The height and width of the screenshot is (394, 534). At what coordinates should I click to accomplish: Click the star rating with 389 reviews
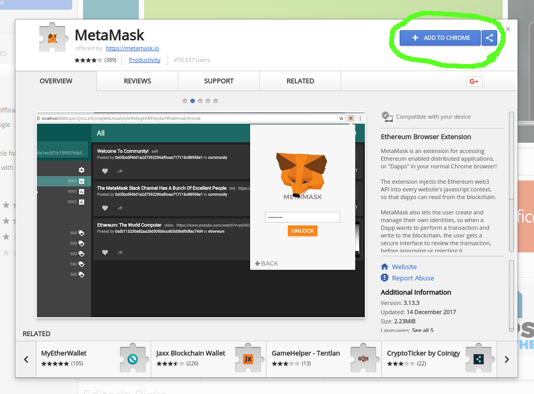coord(95,60)
